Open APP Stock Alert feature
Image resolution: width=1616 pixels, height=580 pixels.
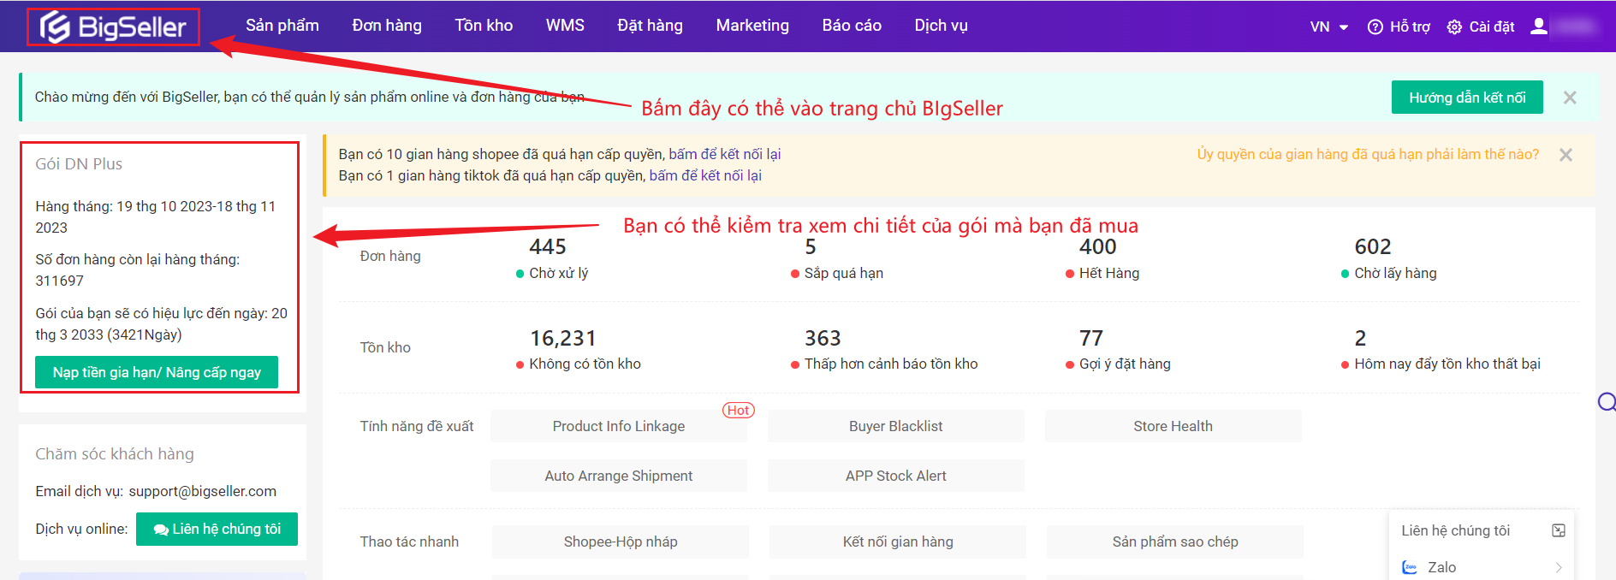point(895,476)
